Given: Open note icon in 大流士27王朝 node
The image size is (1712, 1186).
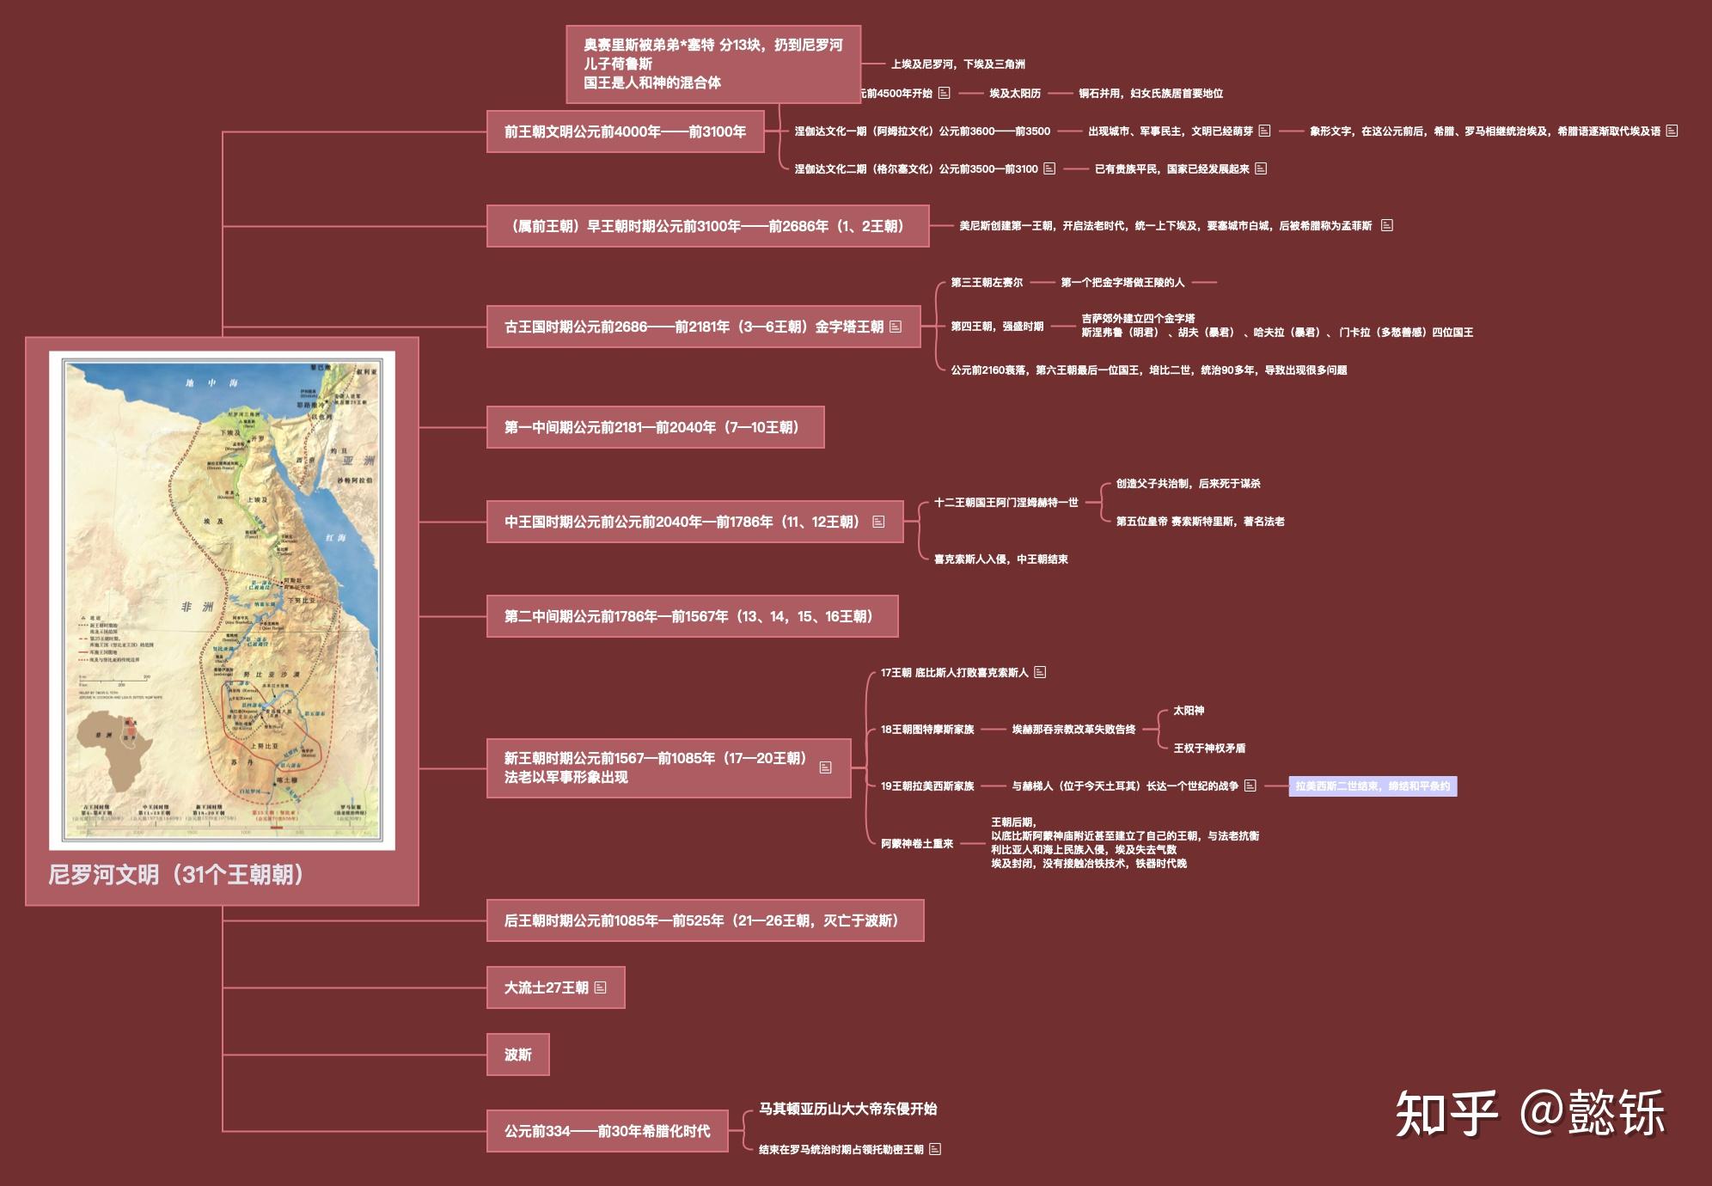Looking at the screenshot, I should pos(600,987).
